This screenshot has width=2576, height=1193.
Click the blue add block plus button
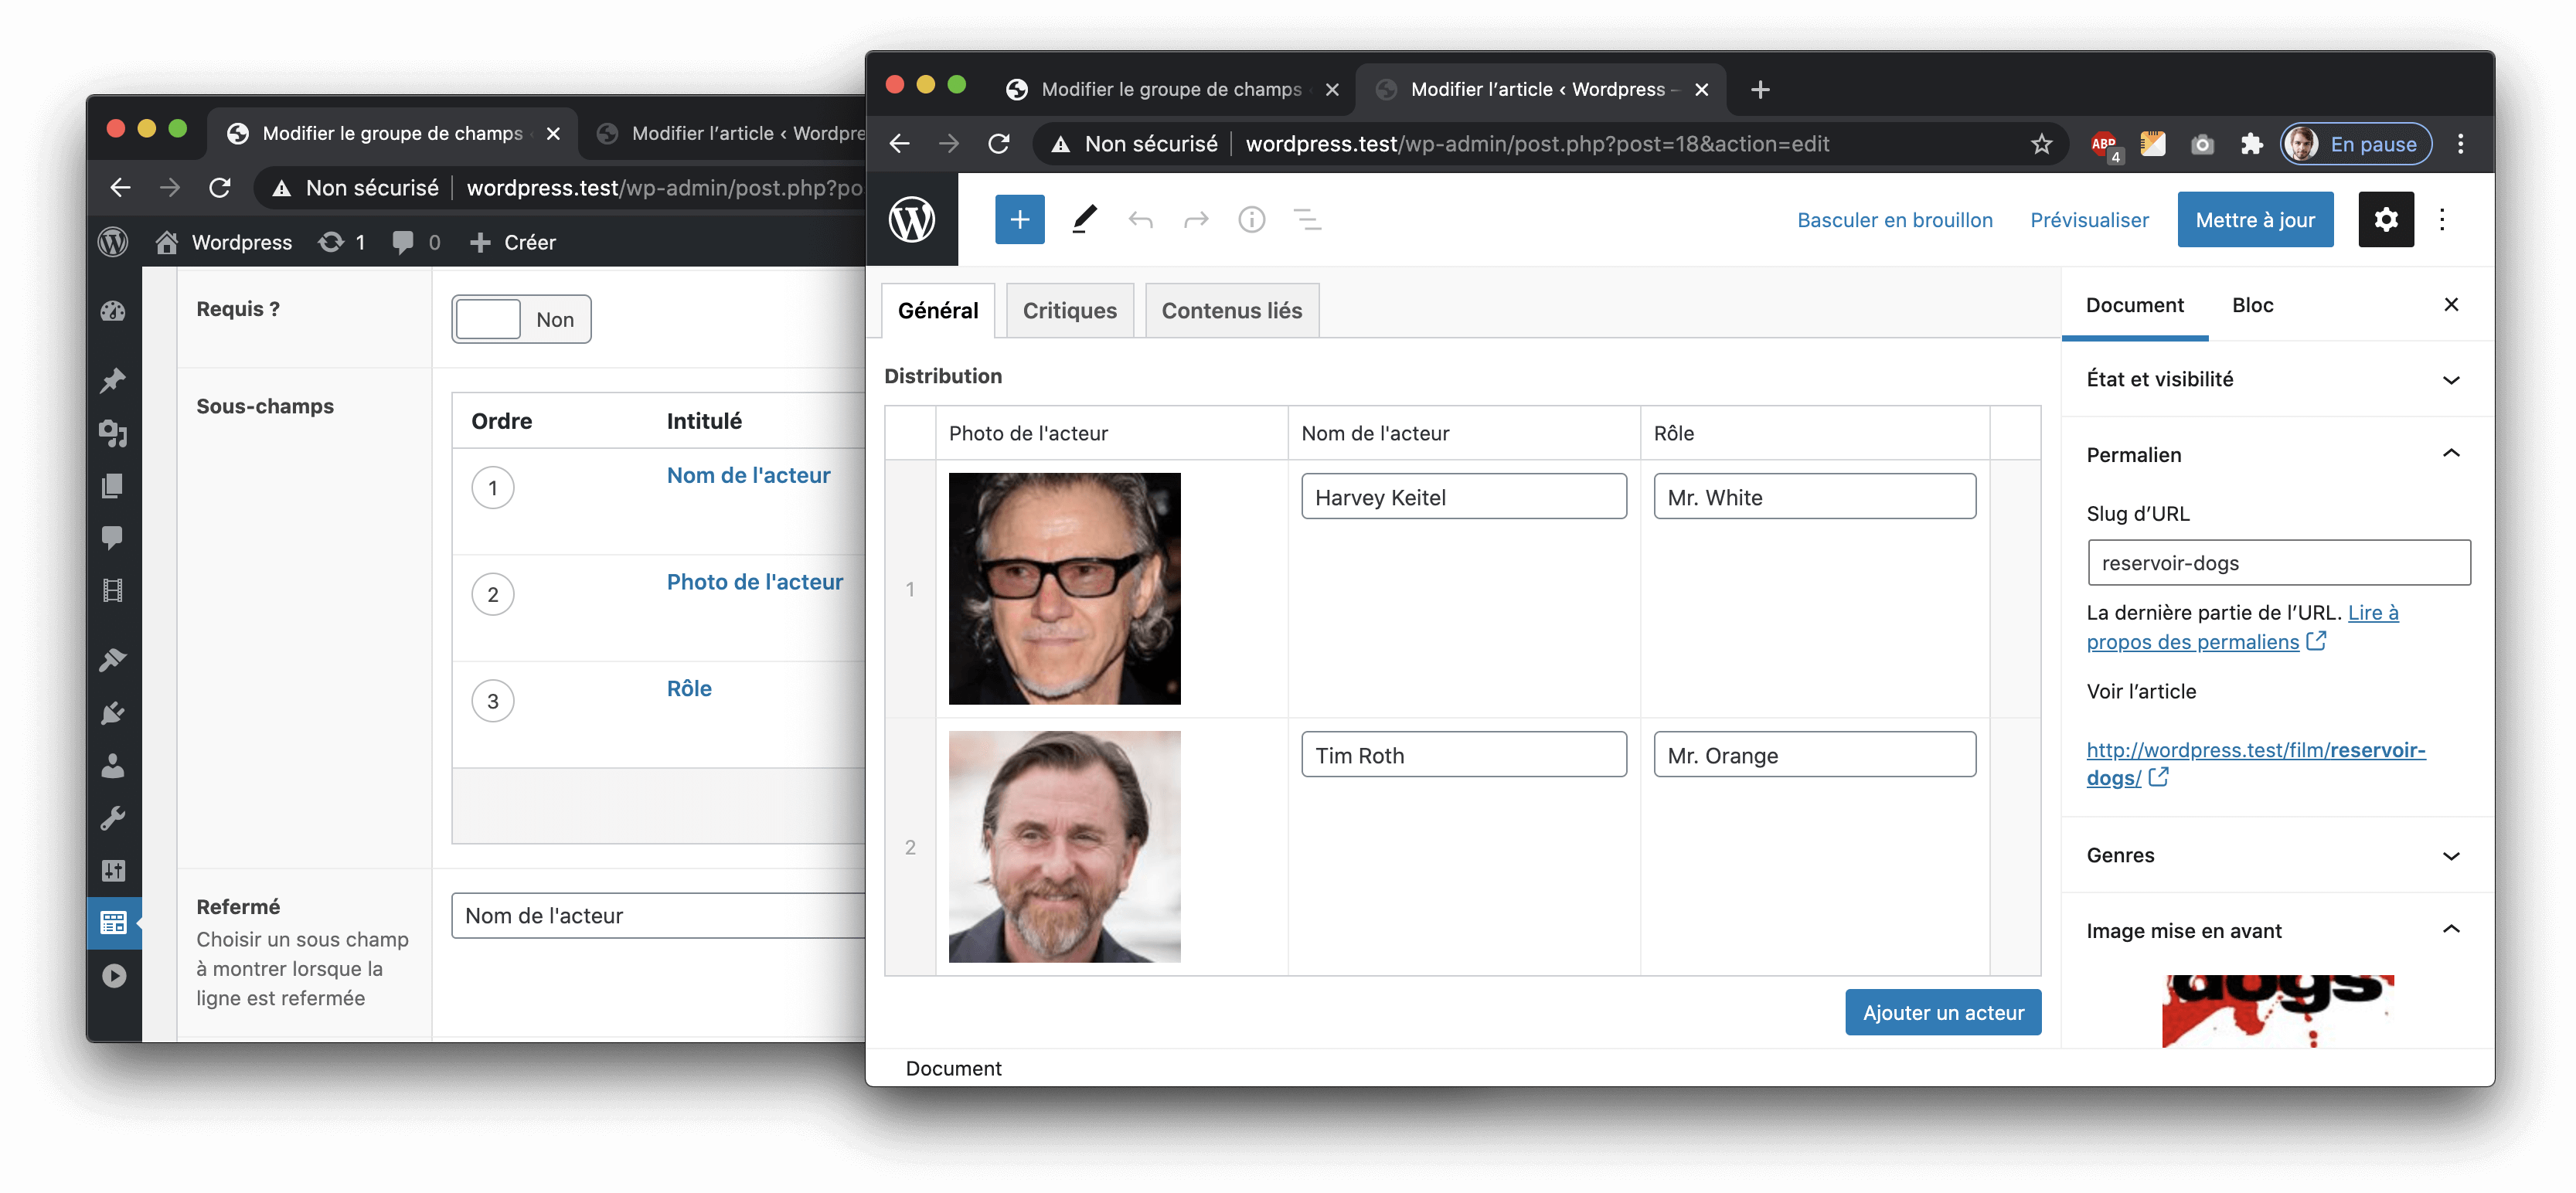tap(1019, 219)
